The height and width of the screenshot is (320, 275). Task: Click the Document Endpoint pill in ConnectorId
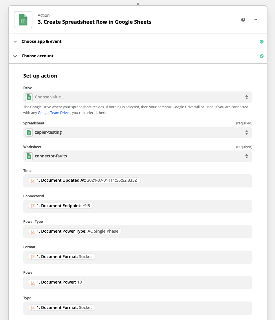(x=60, y=206)
